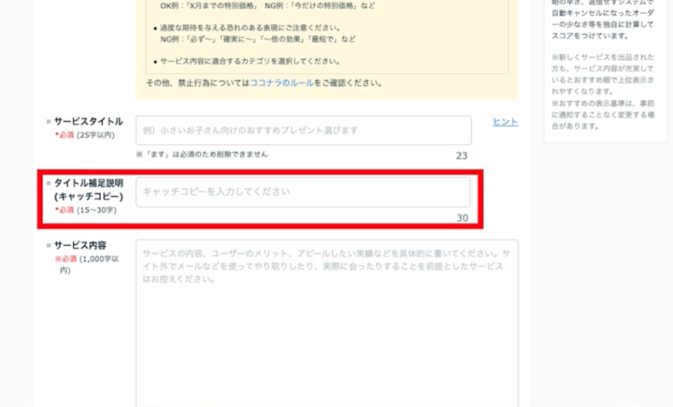Click the タイトル補足説明 (キャッチコピー) label
The image size is (673, 407).
tap(89, 190)
